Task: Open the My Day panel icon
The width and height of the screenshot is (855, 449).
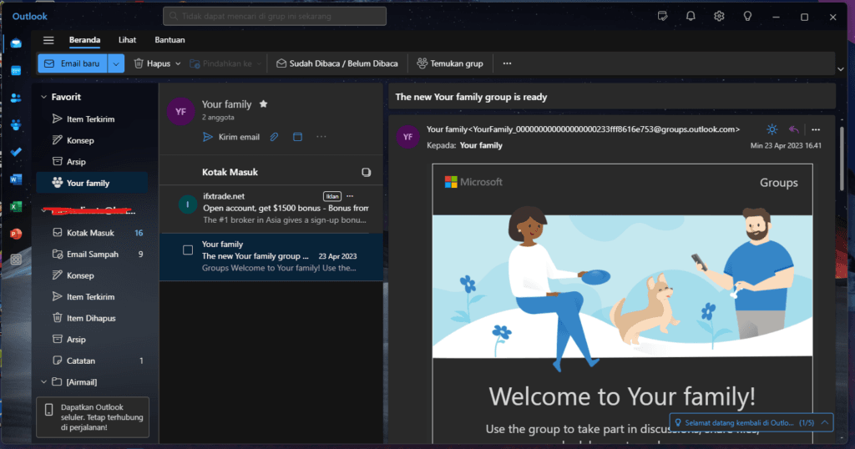Action: [662, 17]
